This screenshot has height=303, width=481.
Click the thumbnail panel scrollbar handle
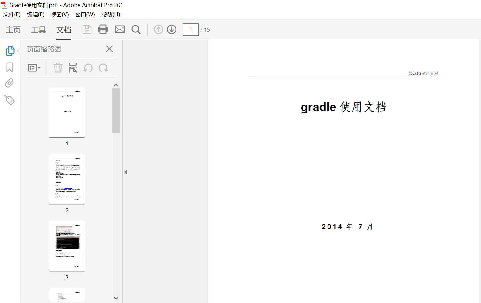click(x=116, y=111)
